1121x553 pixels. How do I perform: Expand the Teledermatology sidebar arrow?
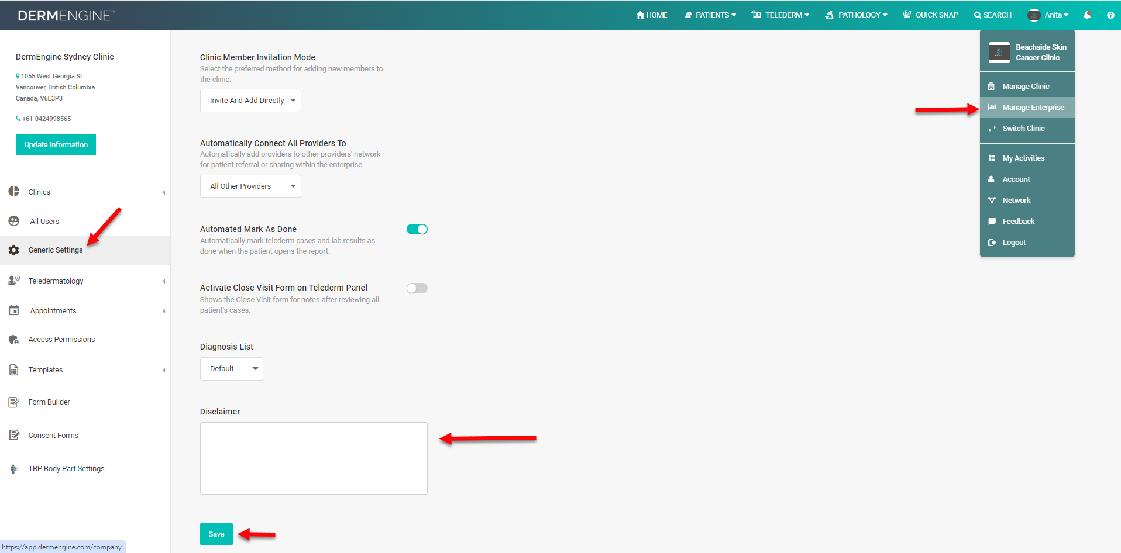pos(164,281)
